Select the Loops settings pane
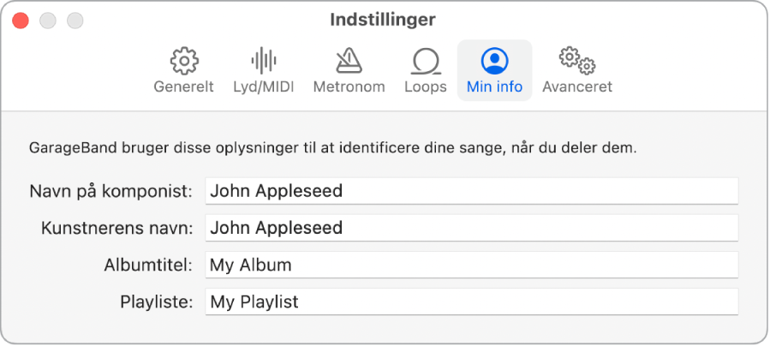770x346 pixels. pyautogui.click(x=426, y=70)
